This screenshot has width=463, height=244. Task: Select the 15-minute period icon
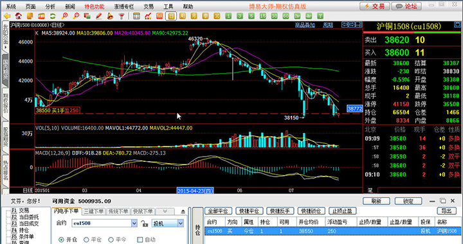pos(263,16)
